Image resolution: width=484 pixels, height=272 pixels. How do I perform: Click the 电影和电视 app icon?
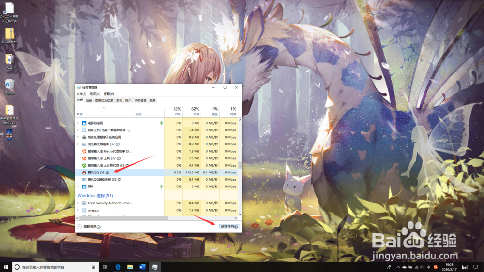click(x=84, y=123)
